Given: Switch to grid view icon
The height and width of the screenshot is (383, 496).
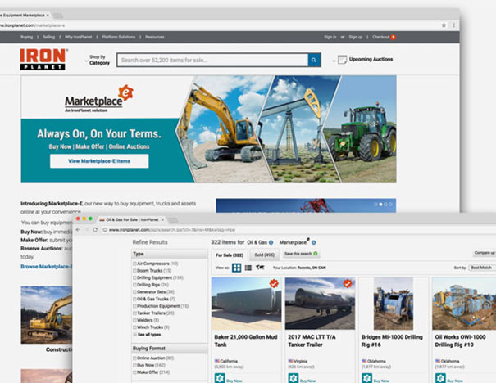Looking at the screenshot, I should (x=236, y=268).
